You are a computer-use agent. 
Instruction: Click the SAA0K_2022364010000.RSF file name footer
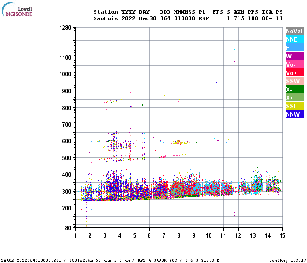(x=31, y=260)
